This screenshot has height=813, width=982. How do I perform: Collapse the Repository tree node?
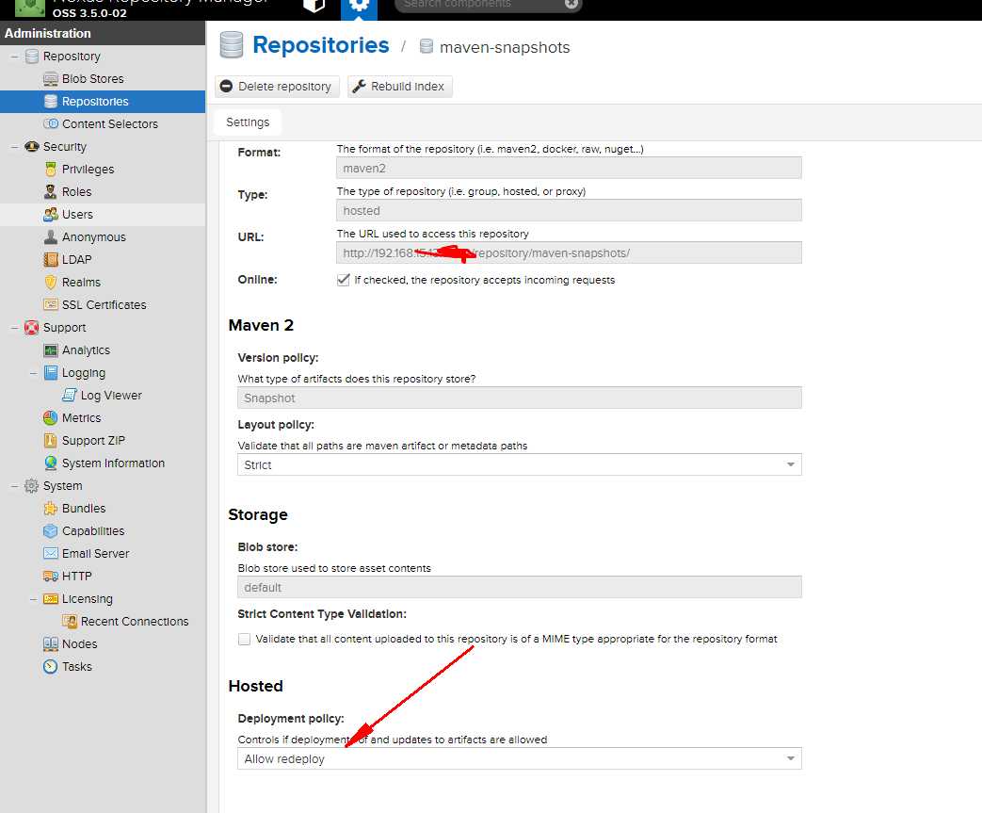[x=14, y=57]
